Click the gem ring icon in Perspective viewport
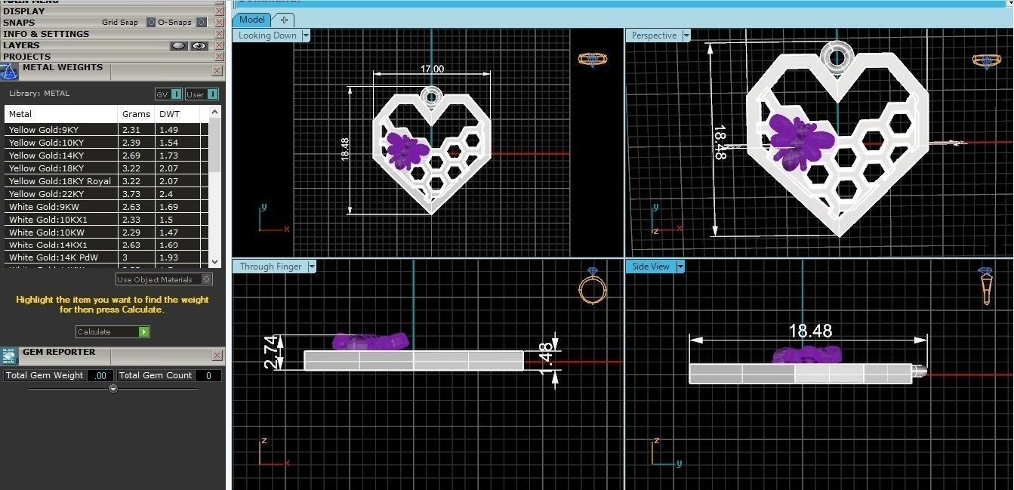Screen dimensions: 1014x490 985,60
